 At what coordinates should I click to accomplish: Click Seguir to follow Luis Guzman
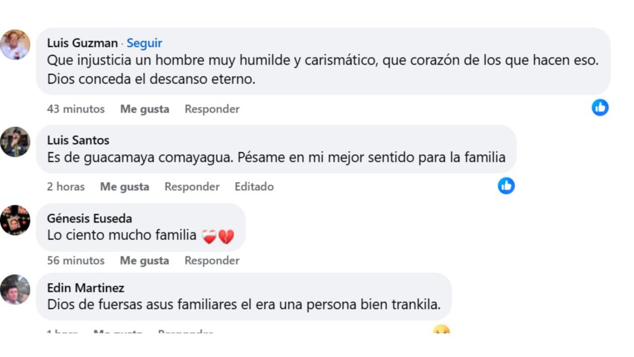[144, 43]
